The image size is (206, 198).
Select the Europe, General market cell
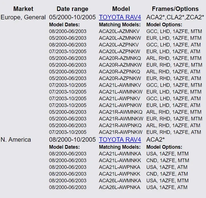click(x=23, y=17)
